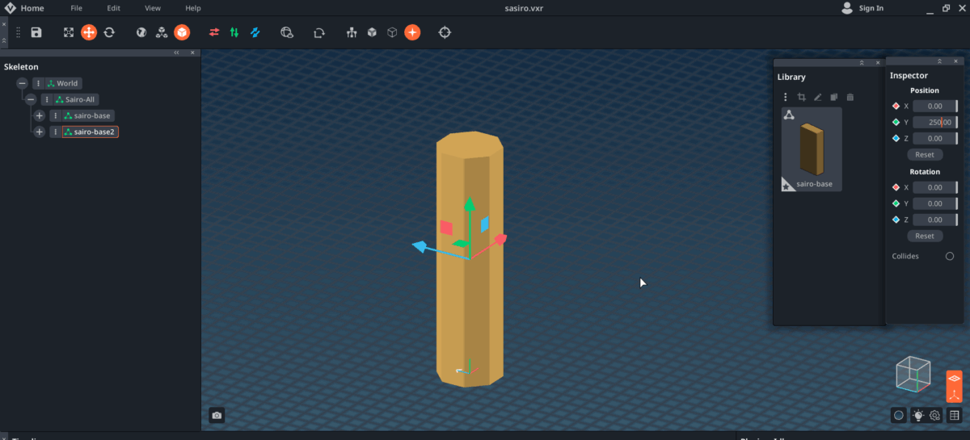Expand the sairo-base2 node

coord(39,132)
